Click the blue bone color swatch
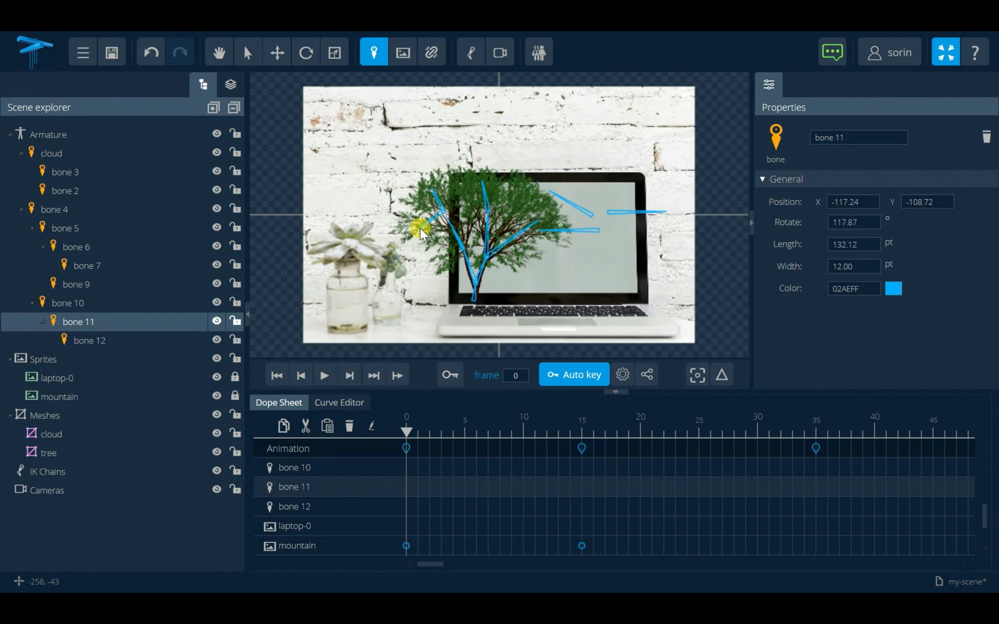 pyautogui.click(x=893, y=288)
